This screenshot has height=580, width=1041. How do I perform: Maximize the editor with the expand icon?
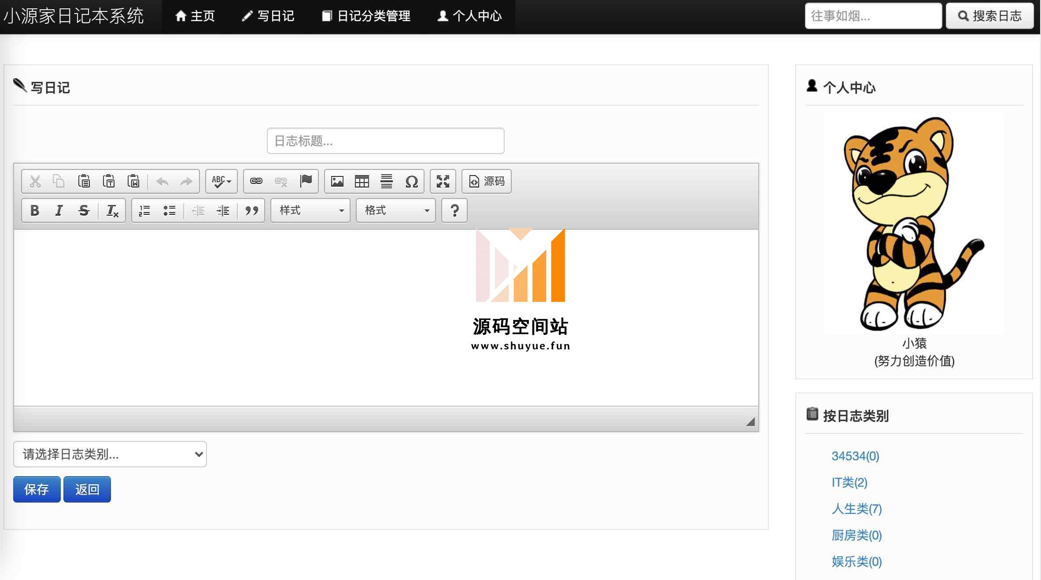click(x=443, y=181)
